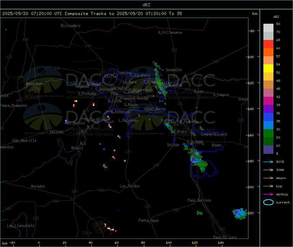Click the magenta eb+bip arrow in legend
Viewport: 293px width, 247px height.
pos(268,194)
